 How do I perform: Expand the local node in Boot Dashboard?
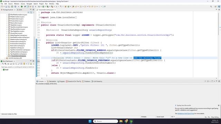pyautogui.click(x=2, y=70)
